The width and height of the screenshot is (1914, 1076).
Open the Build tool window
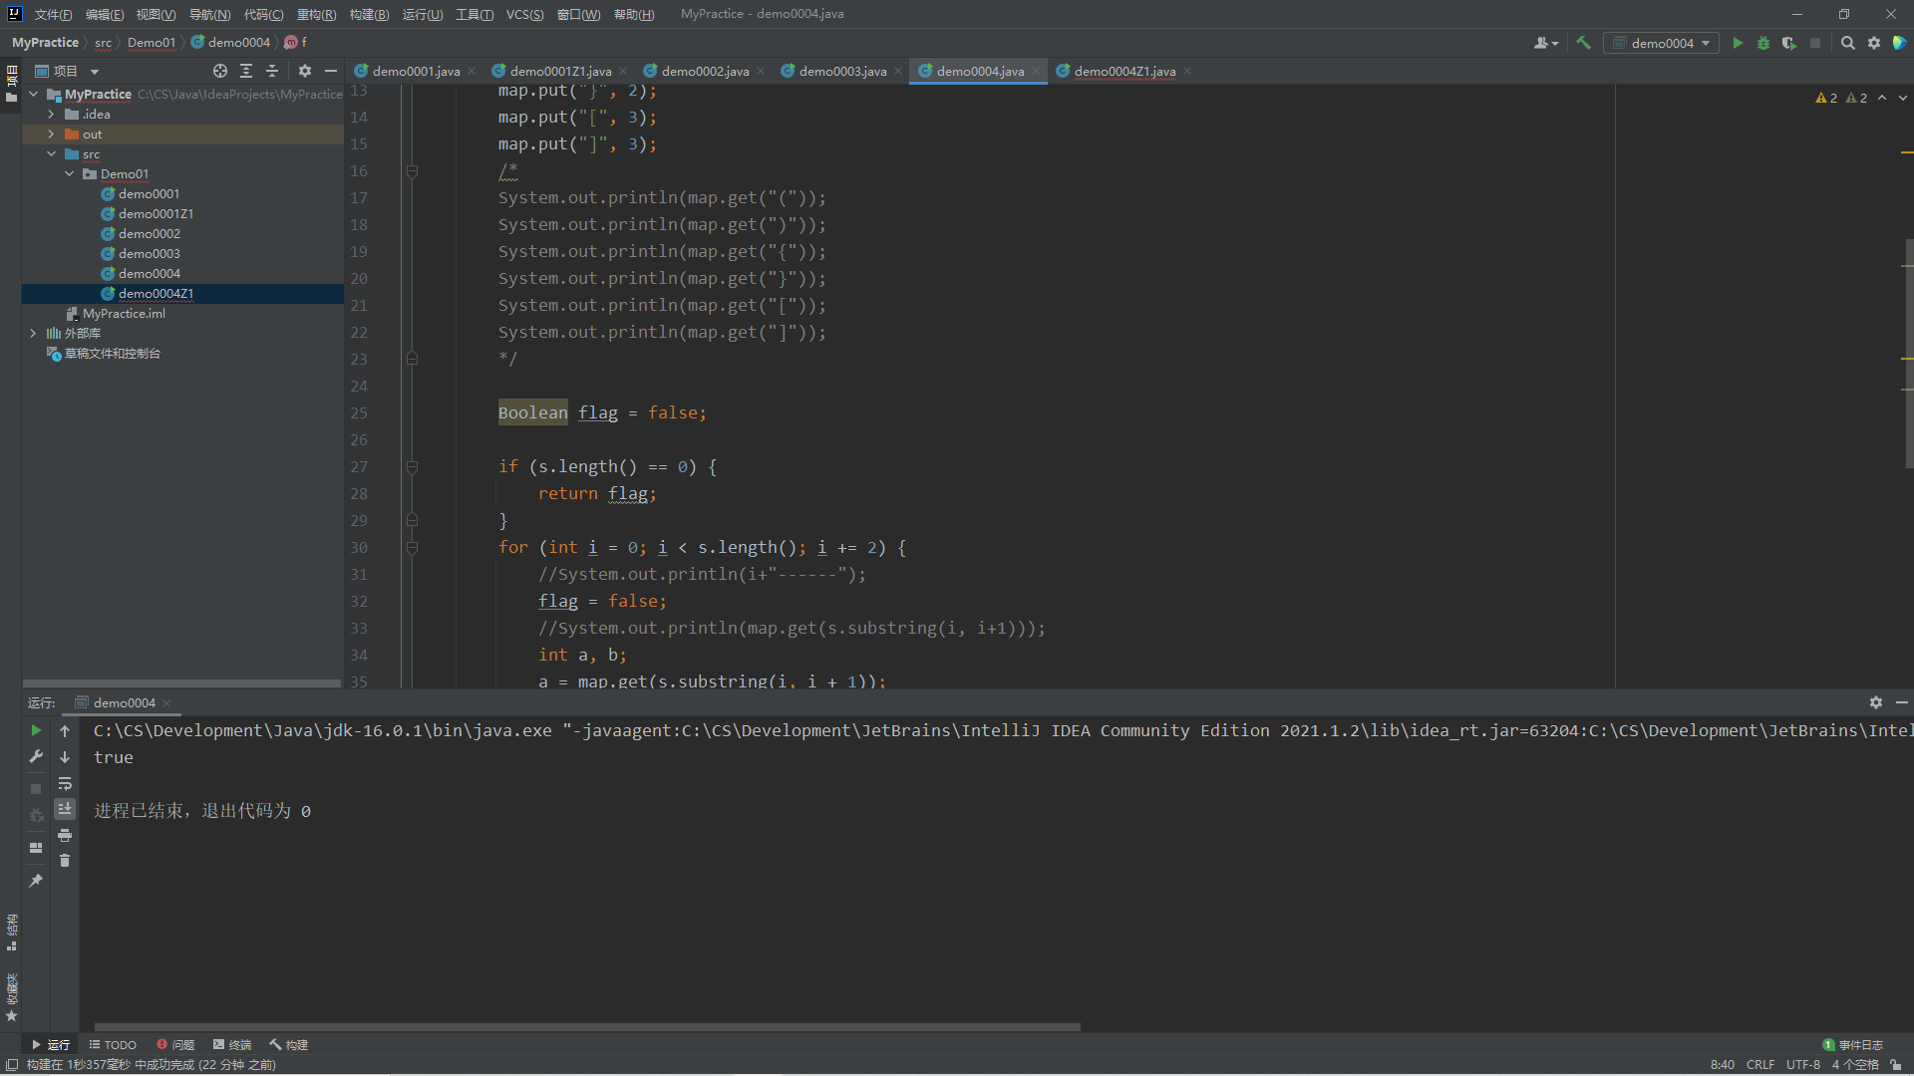click(x=289, y=1045)
